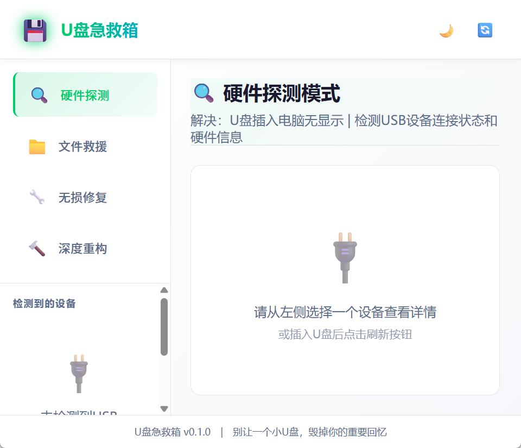Click the U盘急救箱 title text
Viewport: 521px width, 448px height.
point(99,30)
